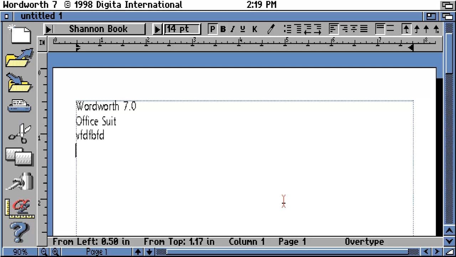Click the Shannon Book font name field
This screenshot has height=257, width=456.
point(99,29)
